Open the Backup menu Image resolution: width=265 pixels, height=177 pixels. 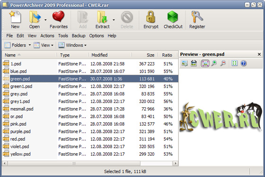79,36
